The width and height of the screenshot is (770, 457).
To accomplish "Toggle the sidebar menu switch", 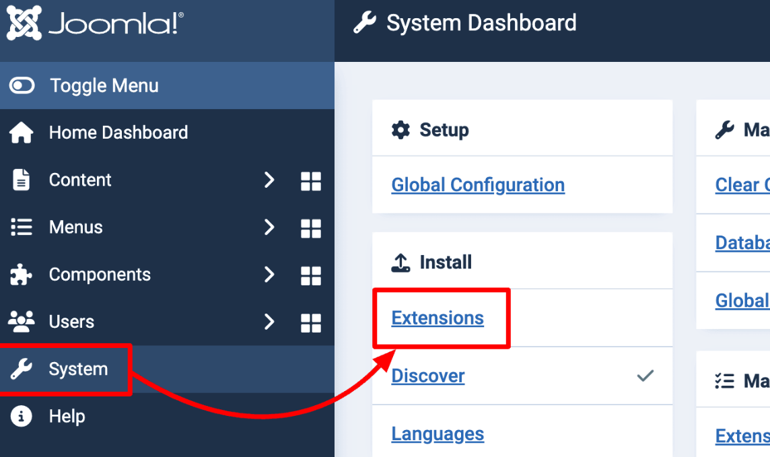I will pos(22,85).
